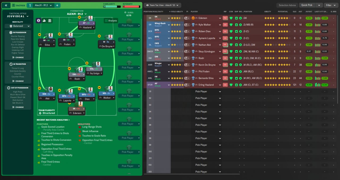Click the yellow instruction icon beside Silva
This screenshot has height=180, width=340.
[40, 34]
